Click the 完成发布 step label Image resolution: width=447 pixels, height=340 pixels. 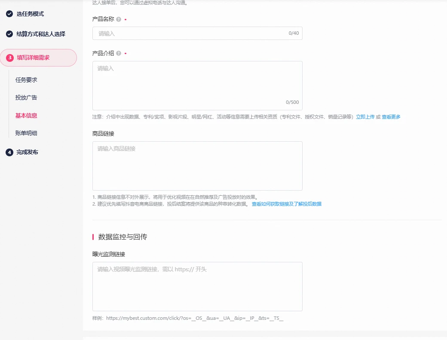[27, 152]
